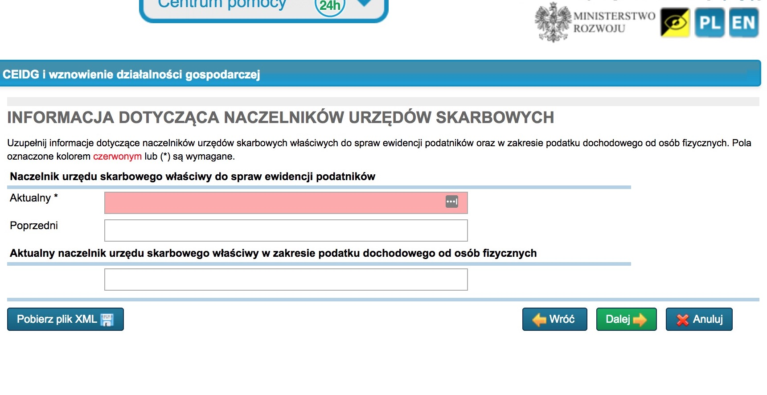Focus the required Aktualny input field
This screenshot has width=767, height=395.
tap(286, 203)
